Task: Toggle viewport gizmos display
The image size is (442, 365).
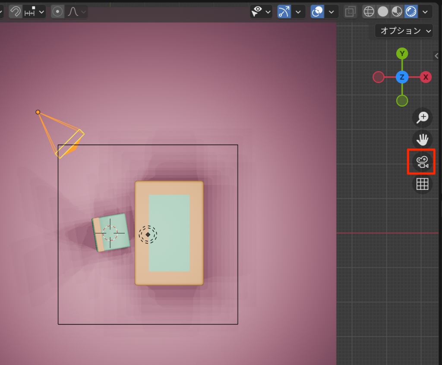Action: pyautogui.click(x=284, y=11)
